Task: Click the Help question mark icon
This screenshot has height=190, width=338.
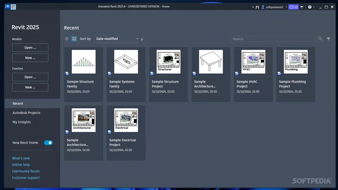Action: point(310,7)
